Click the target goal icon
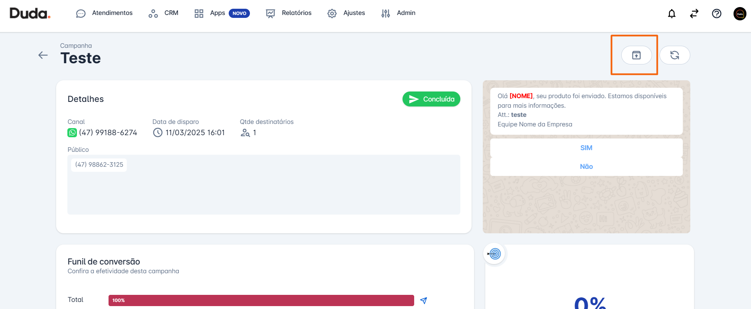The image size is (751, 309). [x=494, y=254]
